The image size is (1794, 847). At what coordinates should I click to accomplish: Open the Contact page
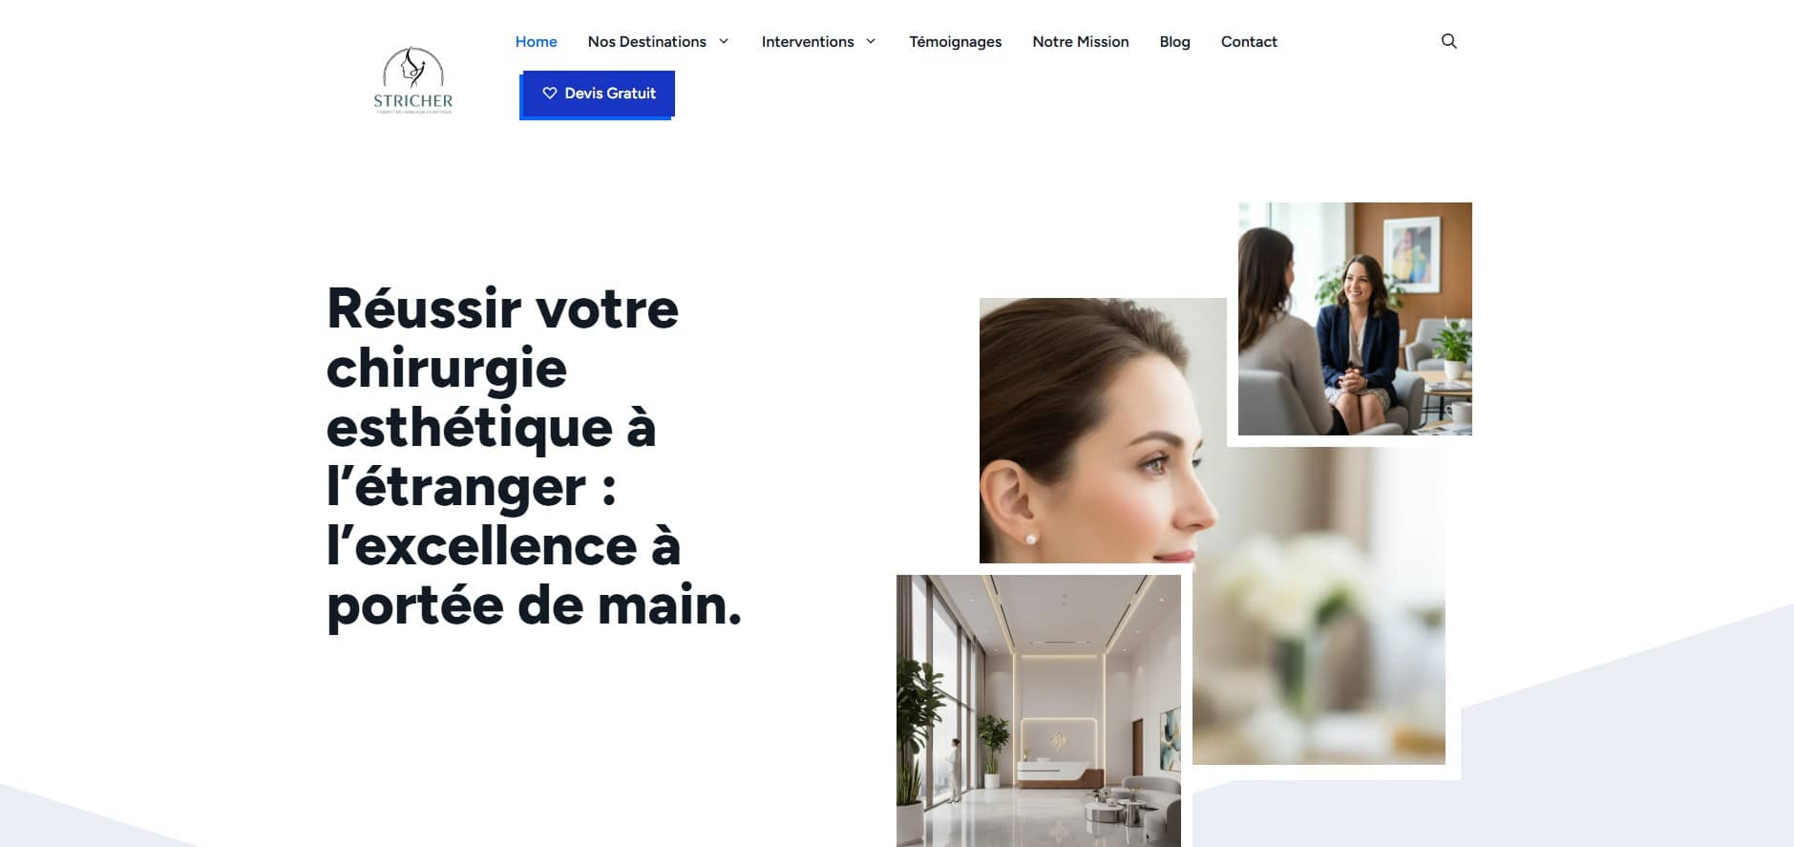point(1249,41)
